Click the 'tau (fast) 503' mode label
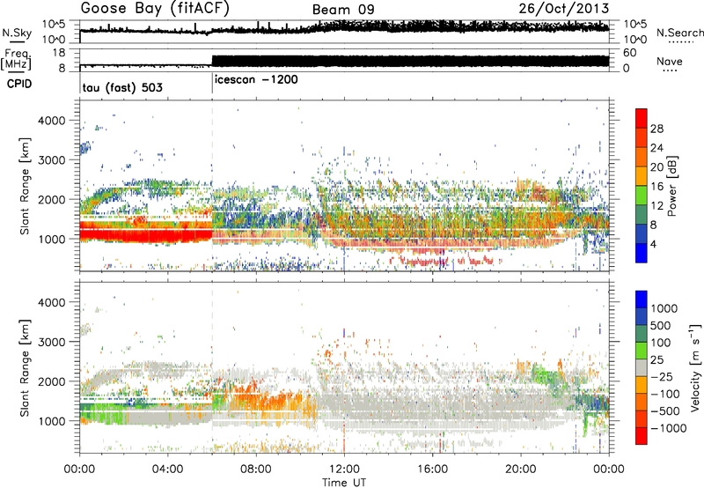The height and width of the screenshot is (488, 704). [x=122, y=87]
